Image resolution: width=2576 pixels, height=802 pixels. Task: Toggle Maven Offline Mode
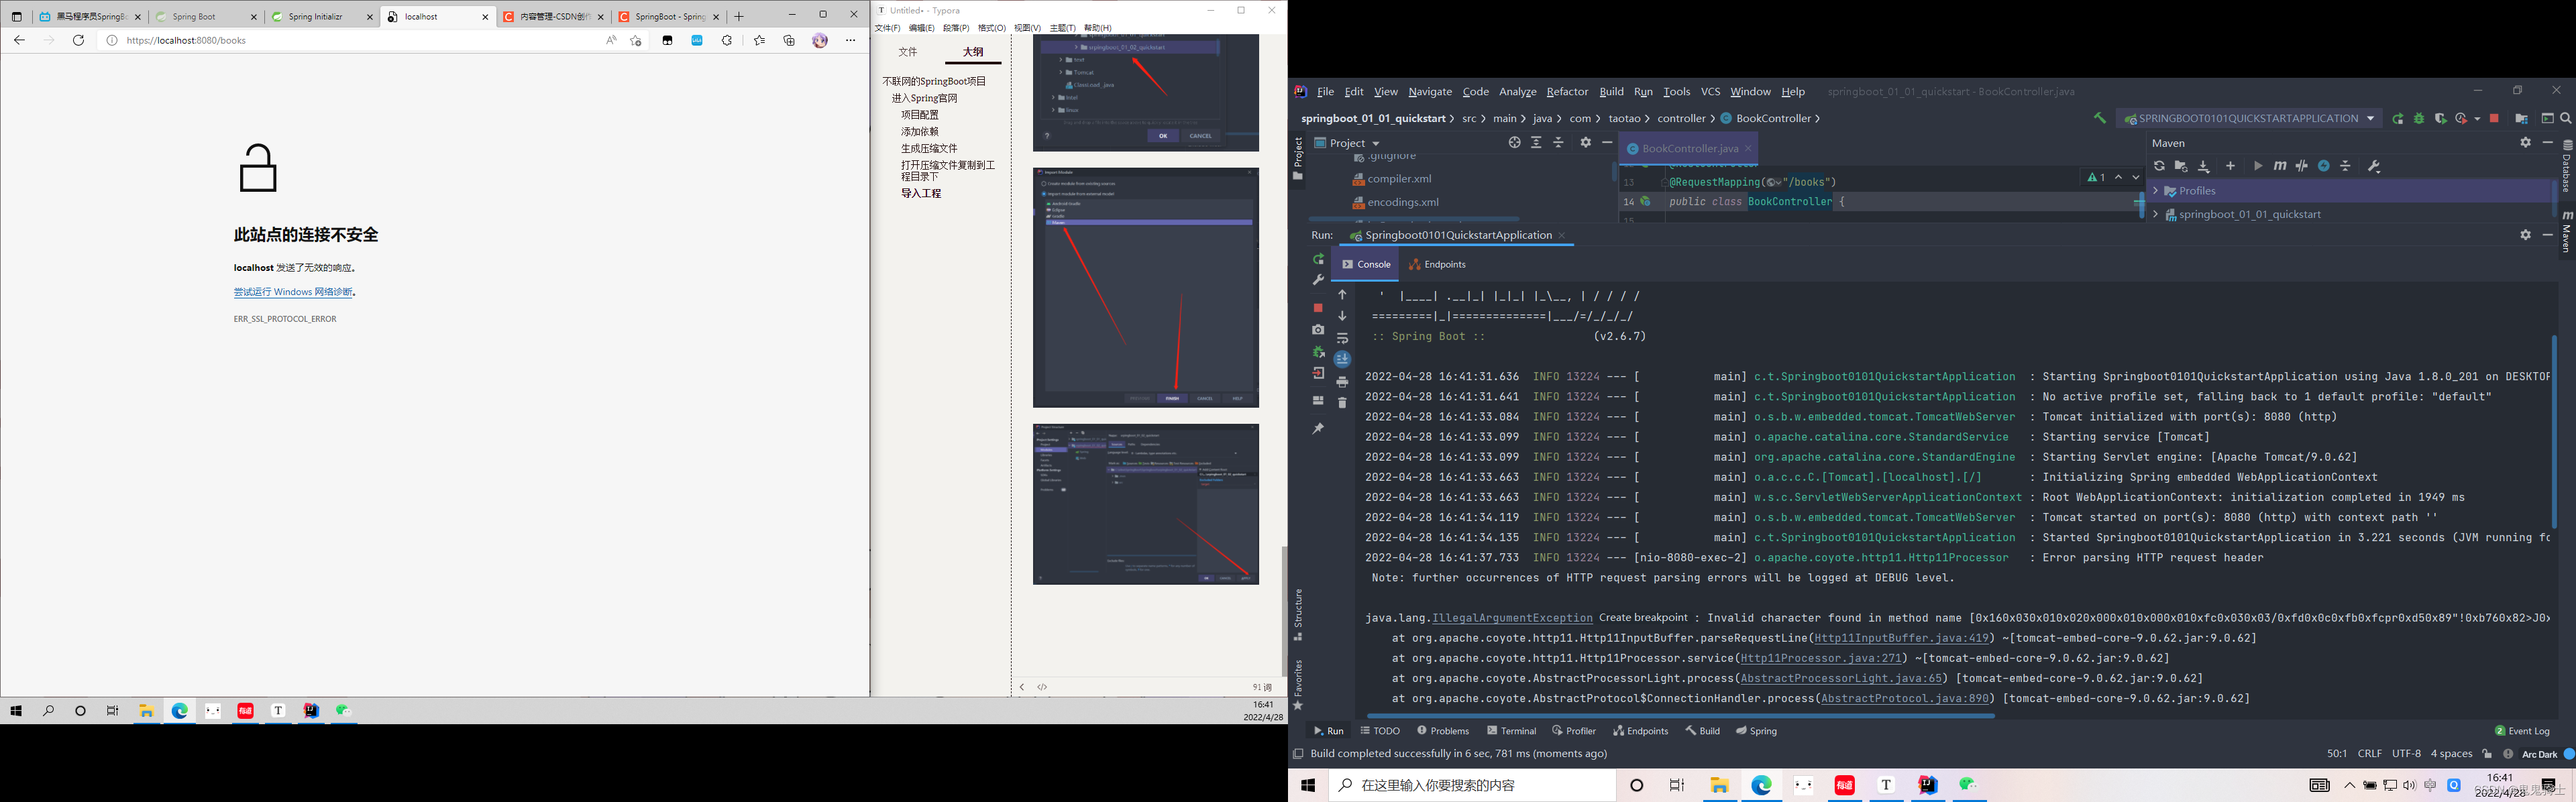(2302, 166)
